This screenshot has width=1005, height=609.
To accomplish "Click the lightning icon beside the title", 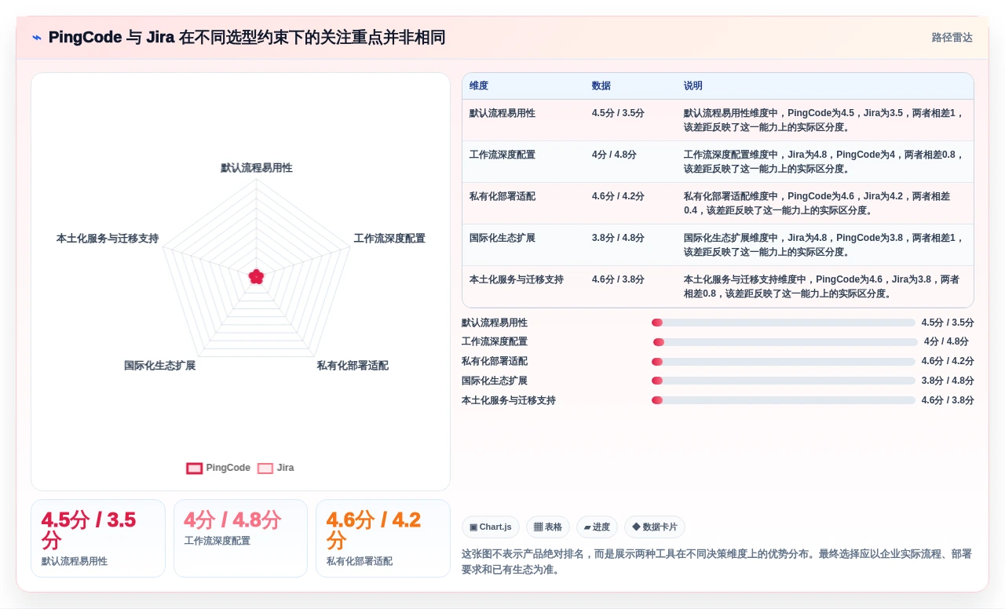I will pyautogui.click(x=37, y=38).
